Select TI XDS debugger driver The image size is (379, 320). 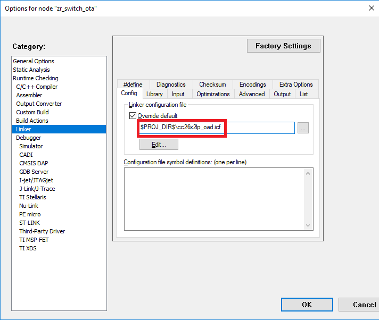tap(28, 248)
